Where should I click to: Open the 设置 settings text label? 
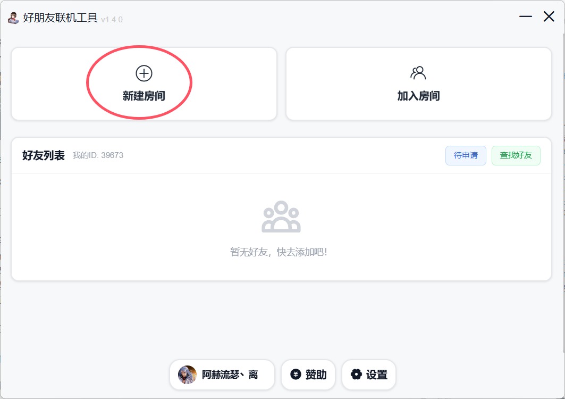coord(376,375)
